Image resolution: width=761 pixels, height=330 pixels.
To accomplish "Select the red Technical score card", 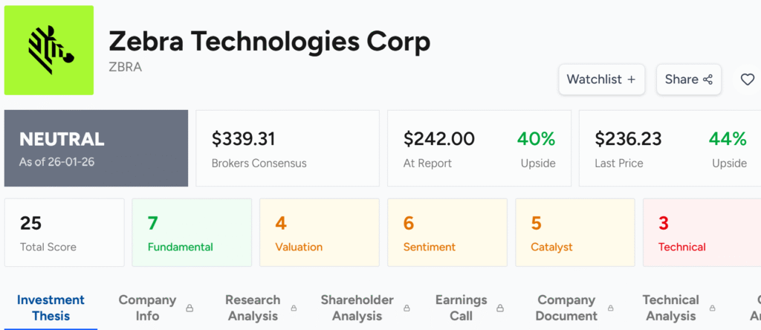I will [701, 233].
